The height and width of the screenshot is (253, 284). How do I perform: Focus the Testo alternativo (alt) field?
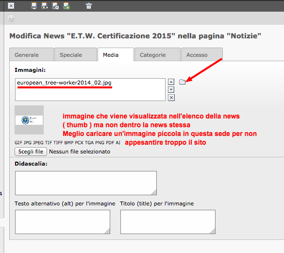[x=63, y=222]
